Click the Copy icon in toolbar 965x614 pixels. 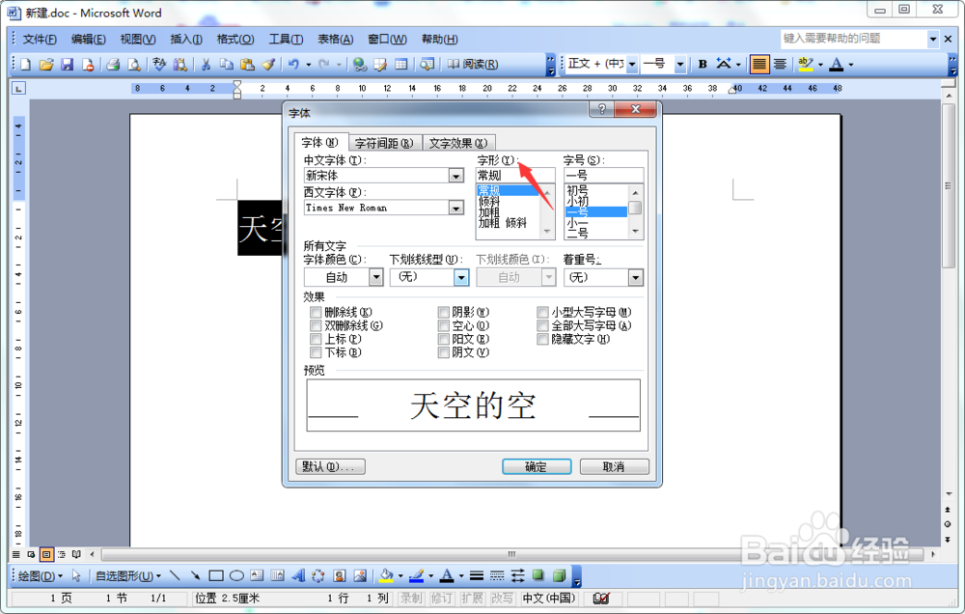(227, 64)
